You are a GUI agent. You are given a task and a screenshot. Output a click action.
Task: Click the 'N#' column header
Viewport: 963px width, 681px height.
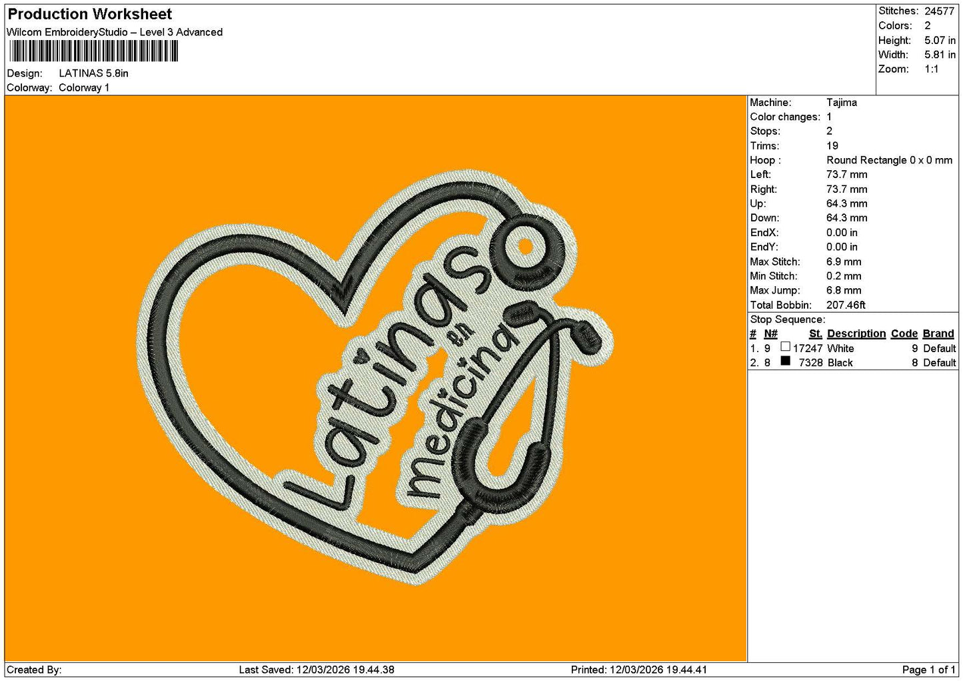(x=770, y=334)
